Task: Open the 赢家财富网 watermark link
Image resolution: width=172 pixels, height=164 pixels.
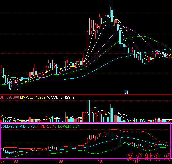Action: click(149, 156)
